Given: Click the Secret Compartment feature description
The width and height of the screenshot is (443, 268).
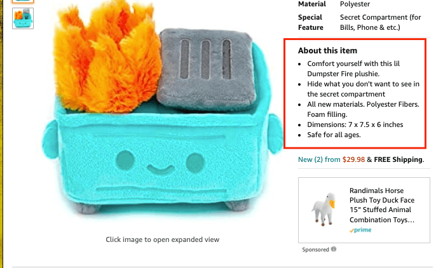Looking at the screenshot, I should 380,22.
